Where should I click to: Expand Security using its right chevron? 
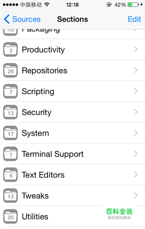click(x=136, y=112)
